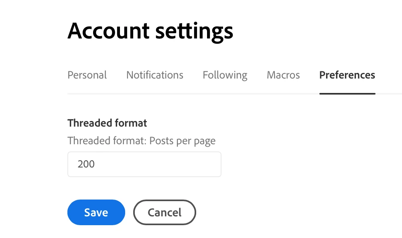Click inside the text box showing 200
Image resolution: width=402 pixels, height=238 pixels.
point(144,164)
